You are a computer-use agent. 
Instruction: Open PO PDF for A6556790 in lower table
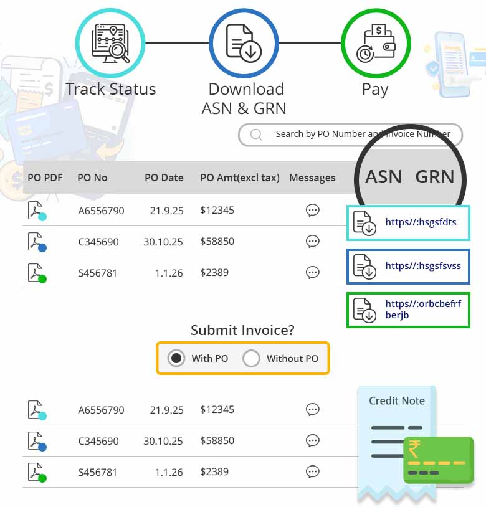[37, 410]
